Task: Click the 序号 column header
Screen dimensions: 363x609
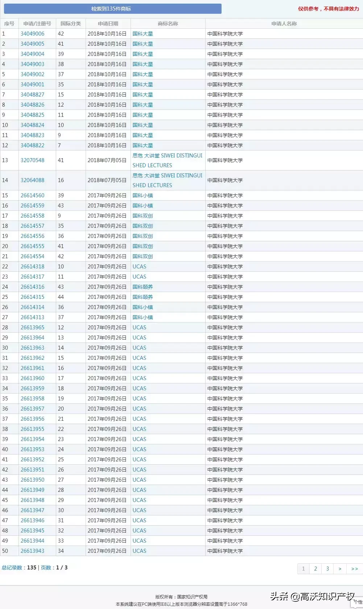Action: [x=9, y=24]
